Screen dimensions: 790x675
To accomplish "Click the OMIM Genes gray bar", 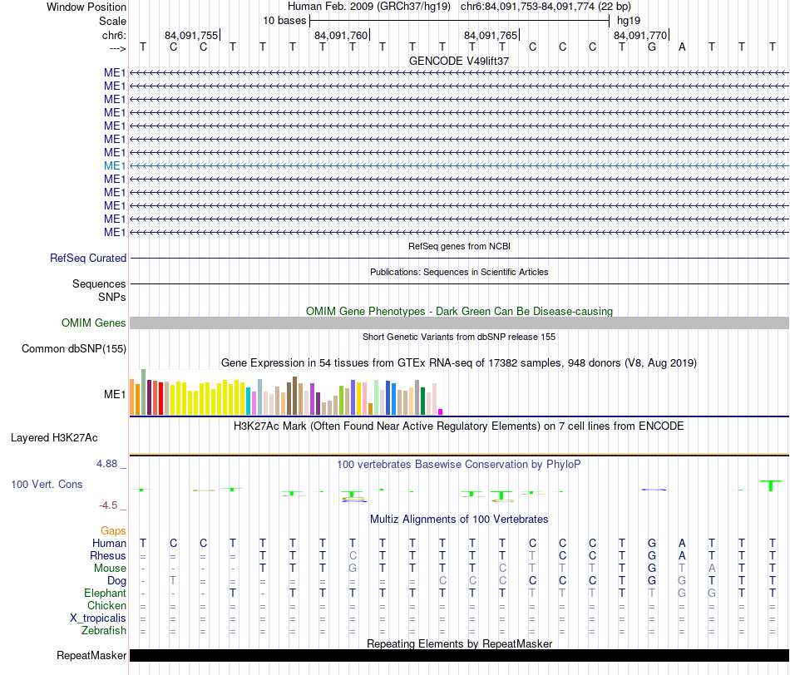I will click(459, 323).
